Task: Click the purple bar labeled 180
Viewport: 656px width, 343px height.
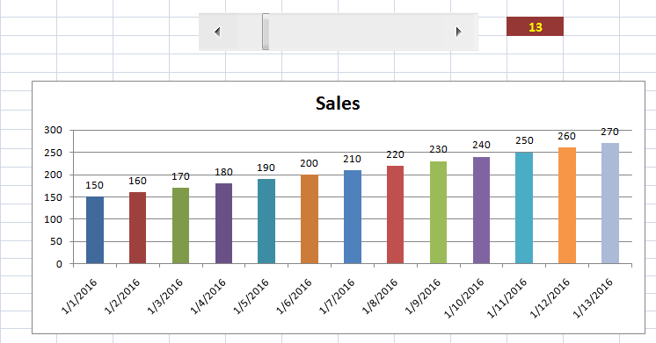Action: [224, 223]
